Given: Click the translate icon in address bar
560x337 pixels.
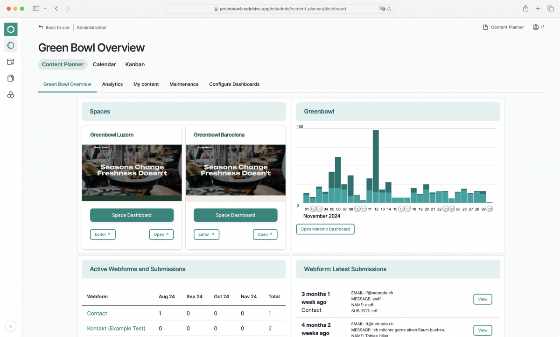Looking at the screenshot, I should tap(382, 9).
